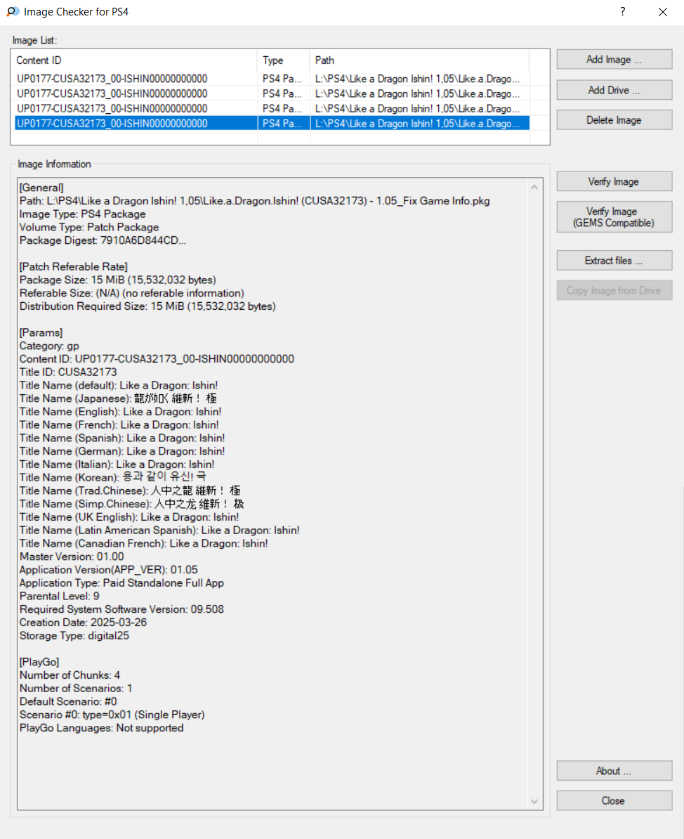Click the [PlayGo] section heading
The height and width of the screenshot is (839, 684).
39,663
